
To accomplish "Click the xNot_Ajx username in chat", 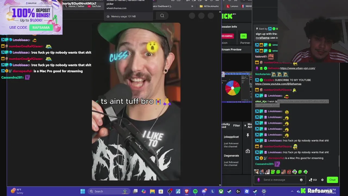I will (x=261, y=102).
